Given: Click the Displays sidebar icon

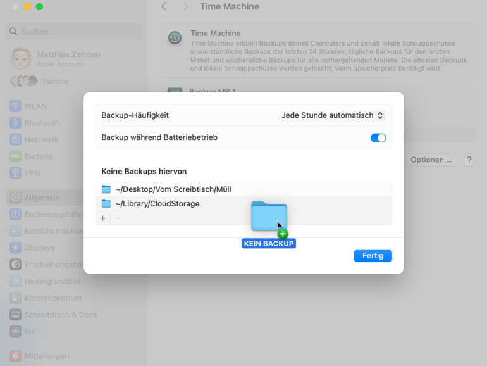Looking at the screenshot, I should tap(16, 248).
